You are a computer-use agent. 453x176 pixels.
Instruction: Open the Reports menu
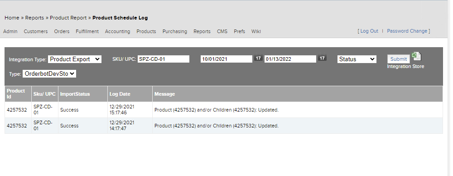pyautogui.click(x=202, y=32)
